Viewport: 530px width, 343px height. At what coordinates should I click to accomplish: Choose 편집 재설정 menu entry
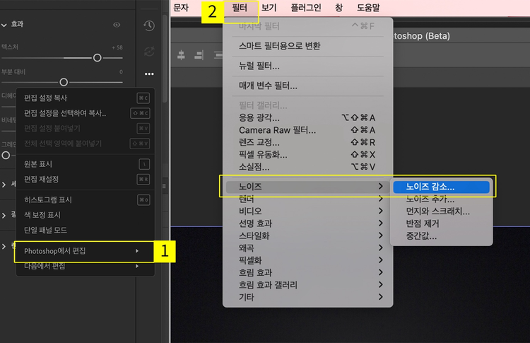(x=86, y=180)
